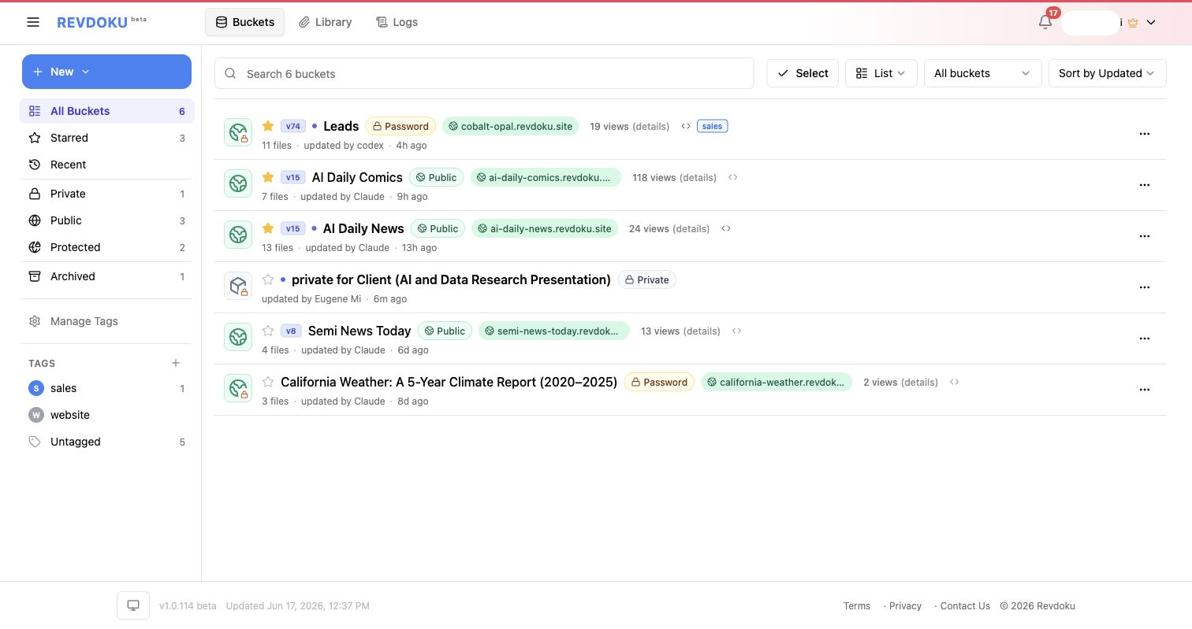Click the Leads bucket globe-lock icon
1192x629 pixels.
238,132
